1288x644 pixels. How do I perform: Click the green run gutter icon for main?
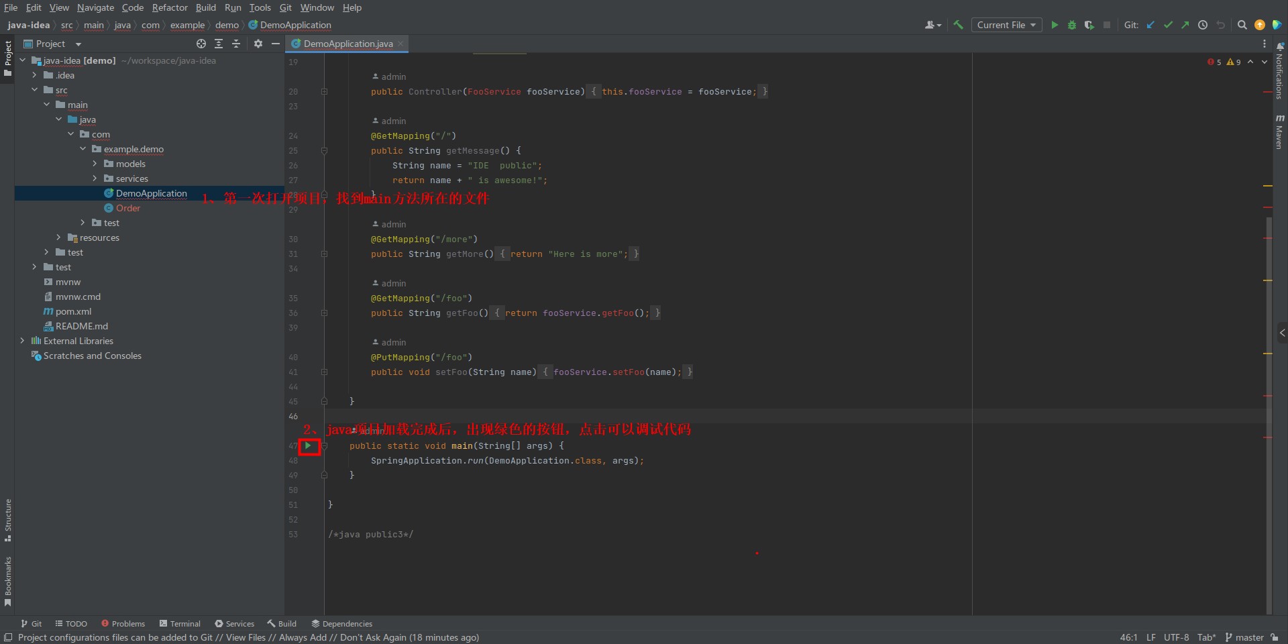[308, 445]
